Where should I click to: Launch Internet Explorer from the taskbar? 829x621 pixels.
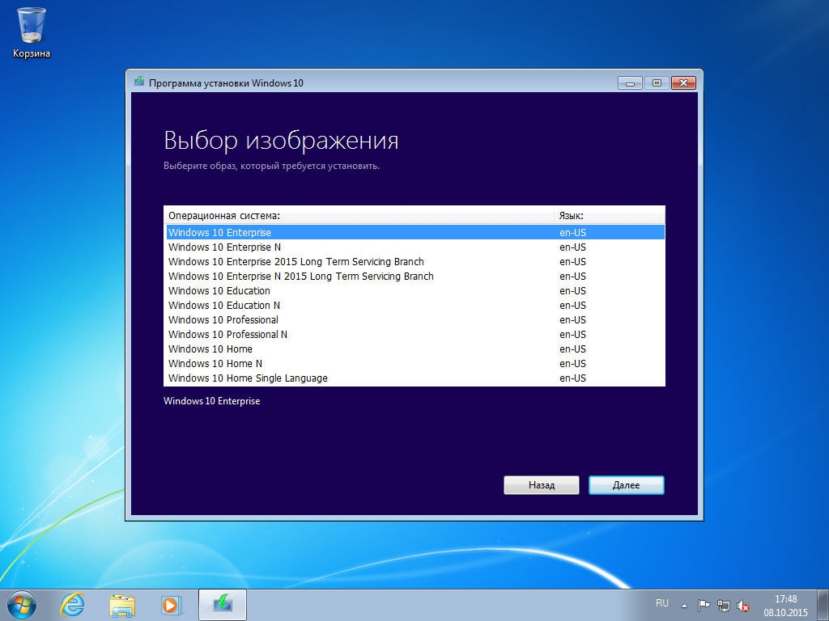pyautogui.click(x=72, y=605)
